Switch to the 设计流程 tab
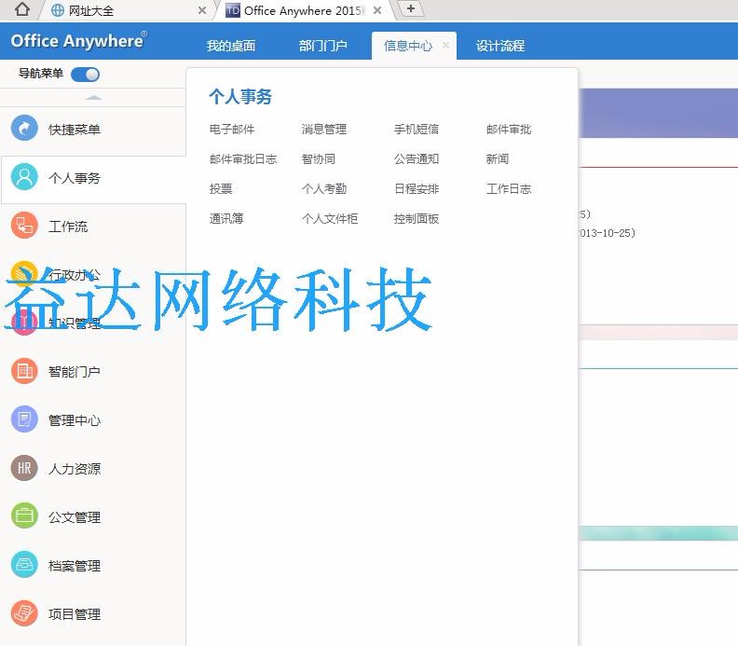The width and height of the screenshot is (738, 646). tap(500, 46)
